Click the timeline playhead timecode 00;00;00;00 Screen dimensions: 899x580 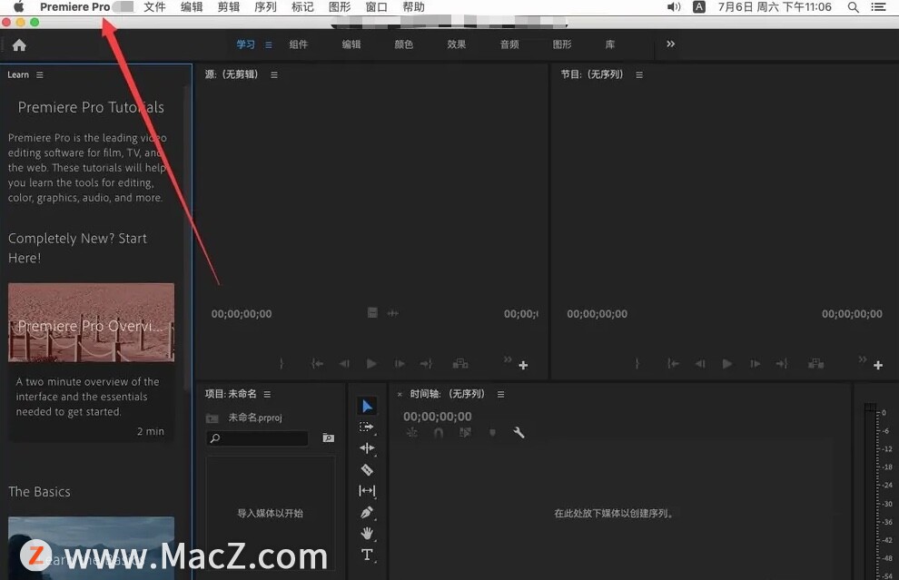(x=438, y=416)
